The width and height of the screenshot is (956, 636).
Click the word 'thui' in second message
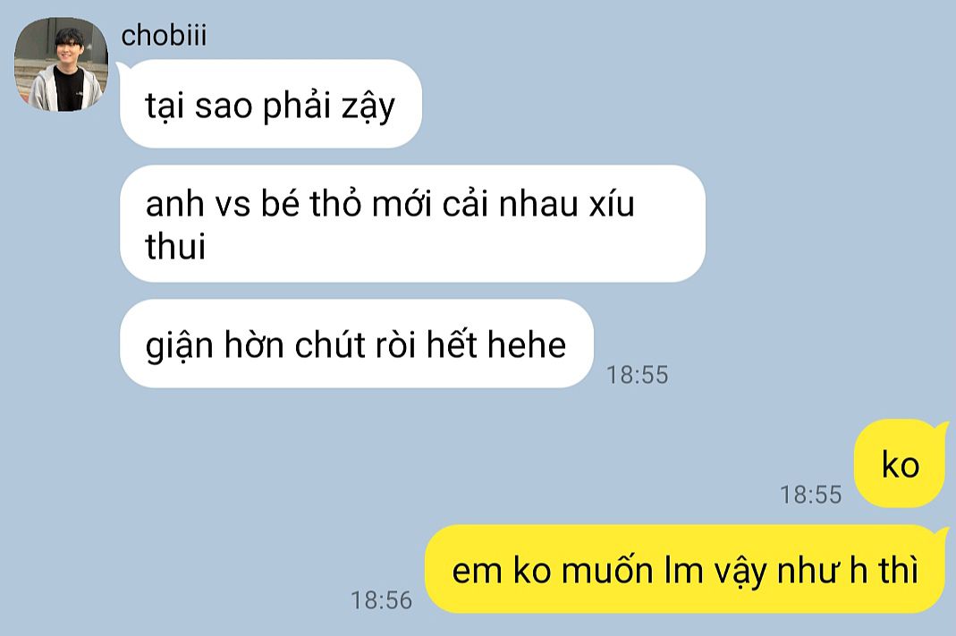click(175, 246)
